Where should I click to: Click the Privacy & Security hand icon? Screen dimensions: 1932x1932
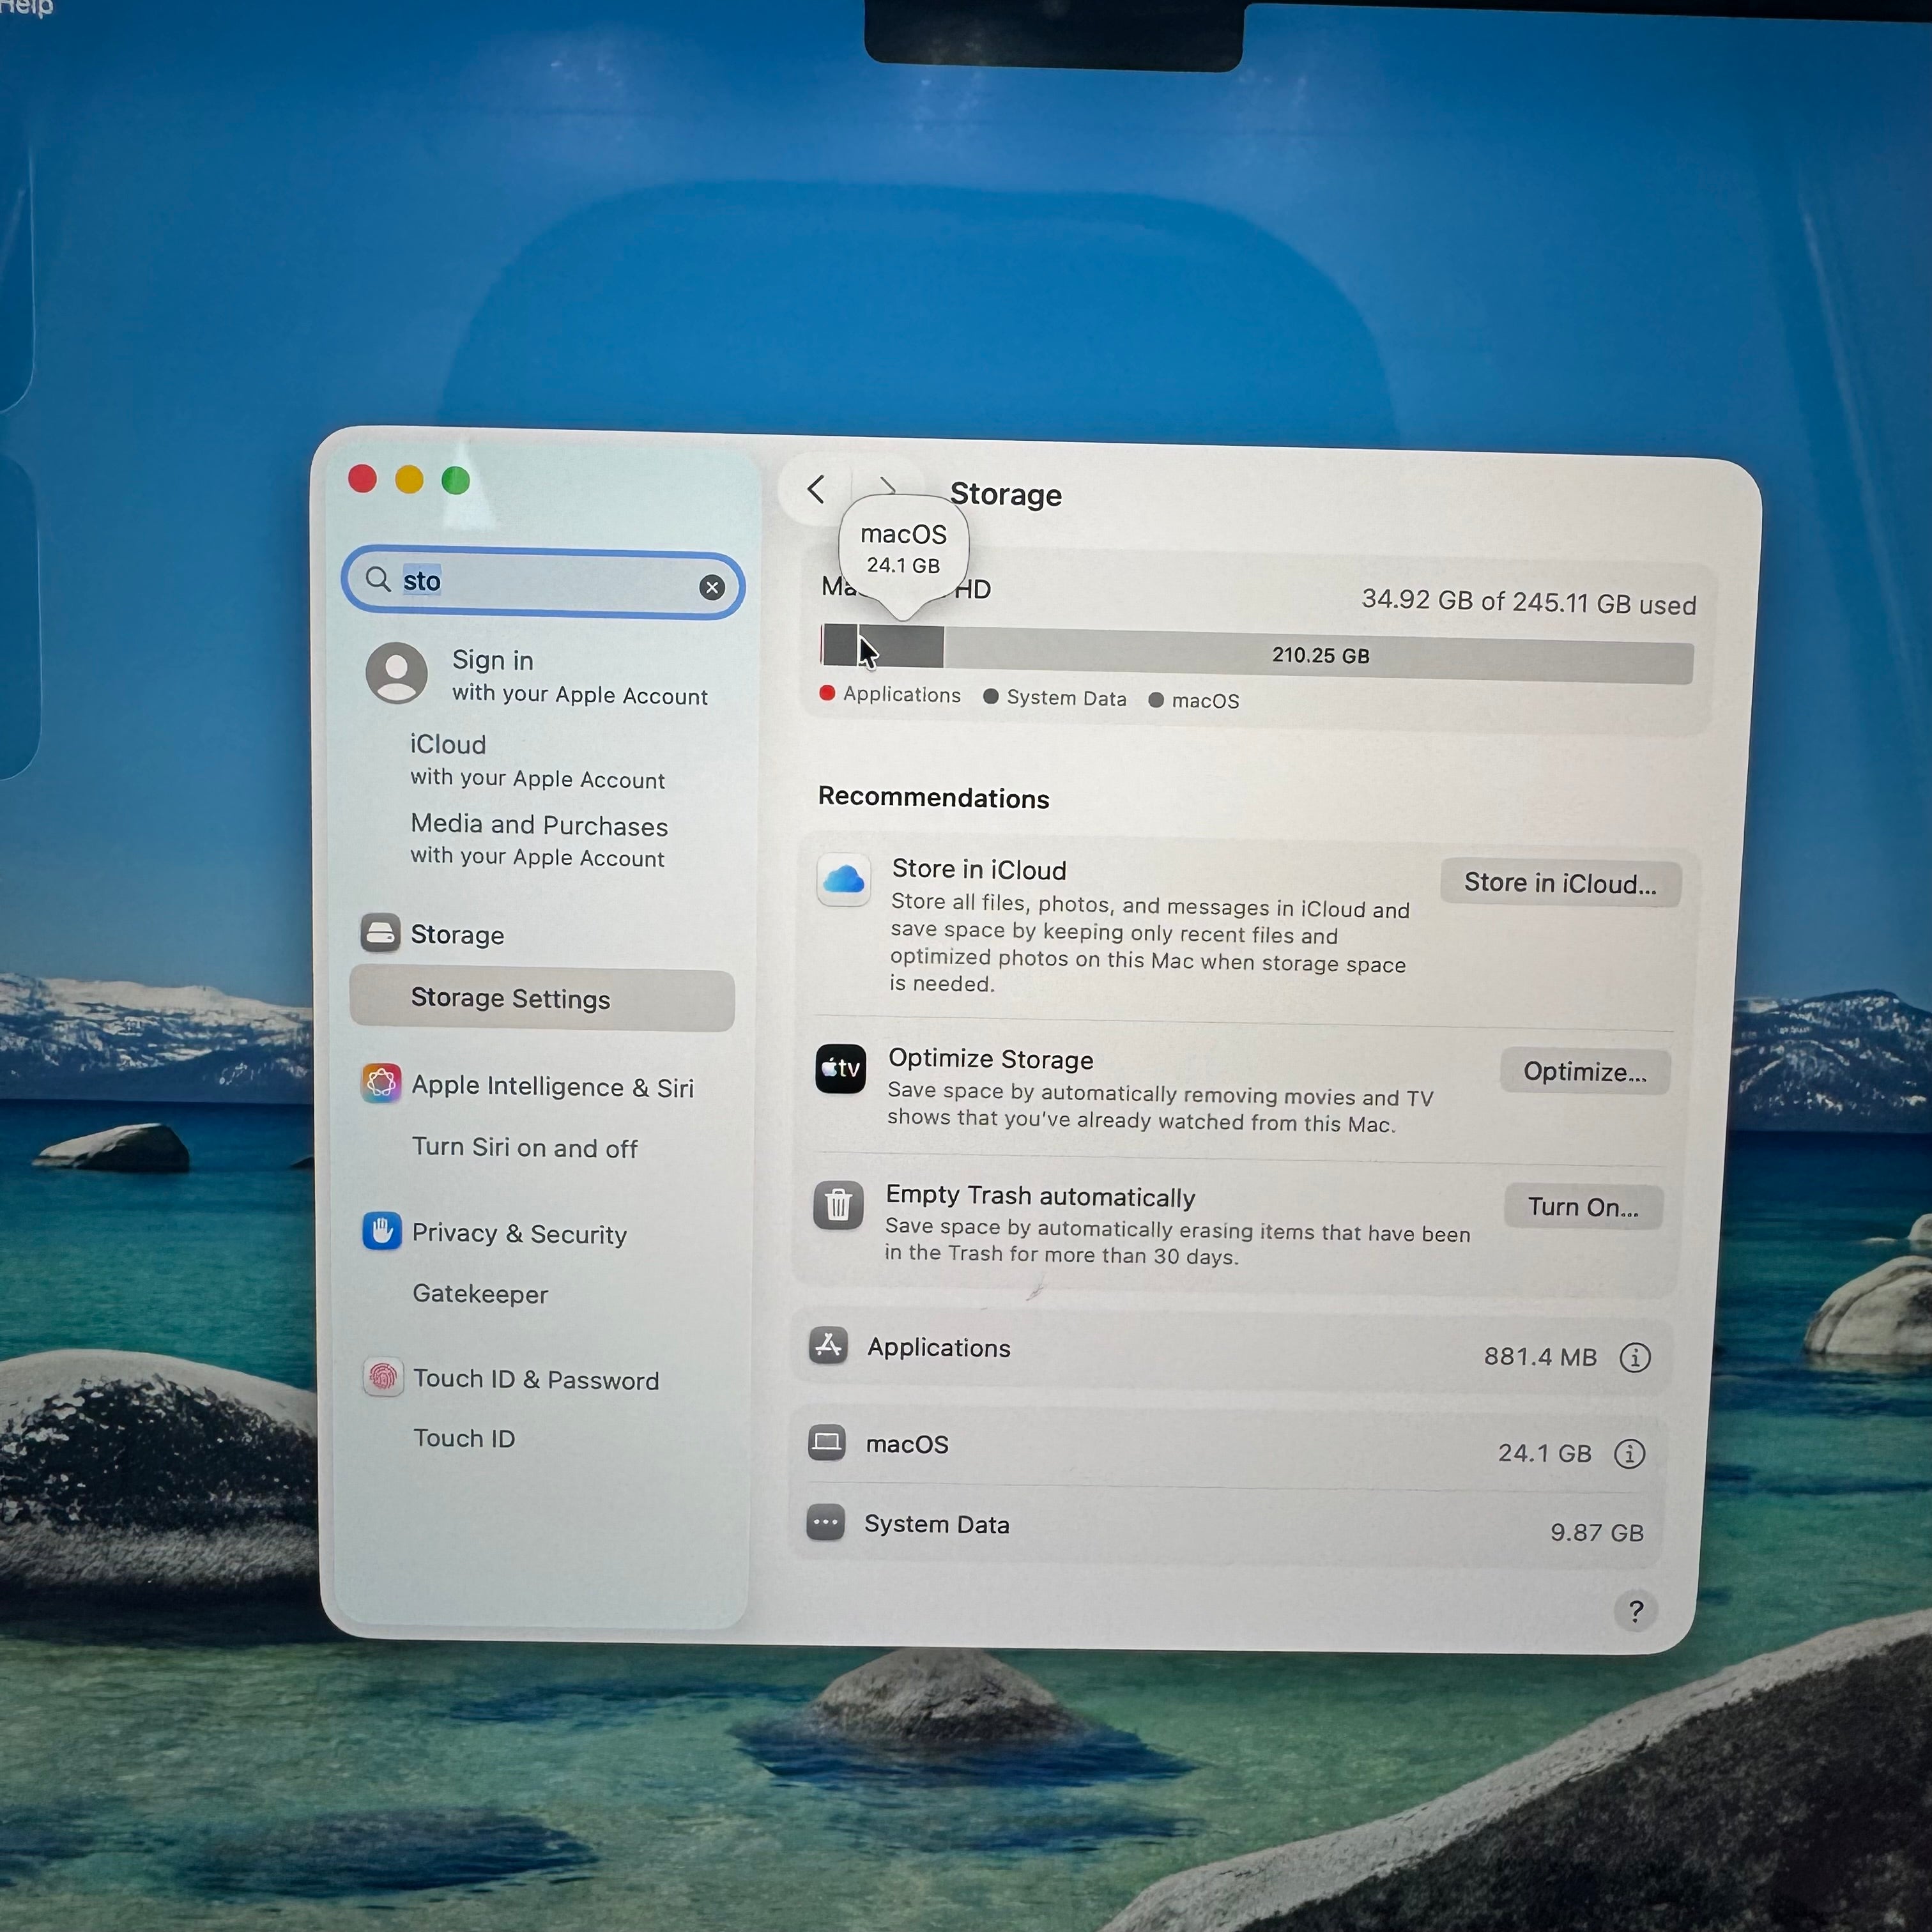(x=381, y=1231)
